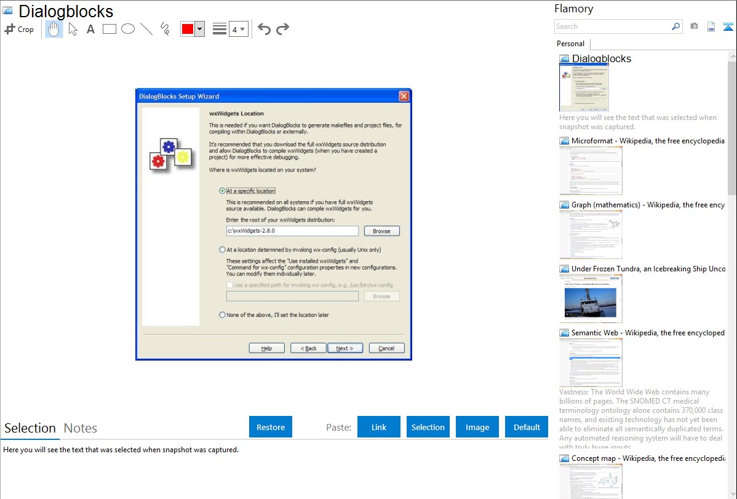Screen dimensions: 737x499
Task: Click the Under Frozen Tundra snapshot icon
Action: (564, 268)
